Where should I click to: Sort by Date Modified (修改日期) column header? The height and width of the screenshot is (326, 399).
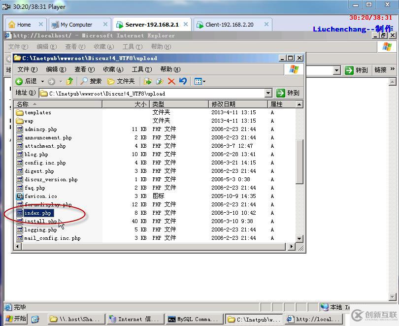[x=238, y=104]
